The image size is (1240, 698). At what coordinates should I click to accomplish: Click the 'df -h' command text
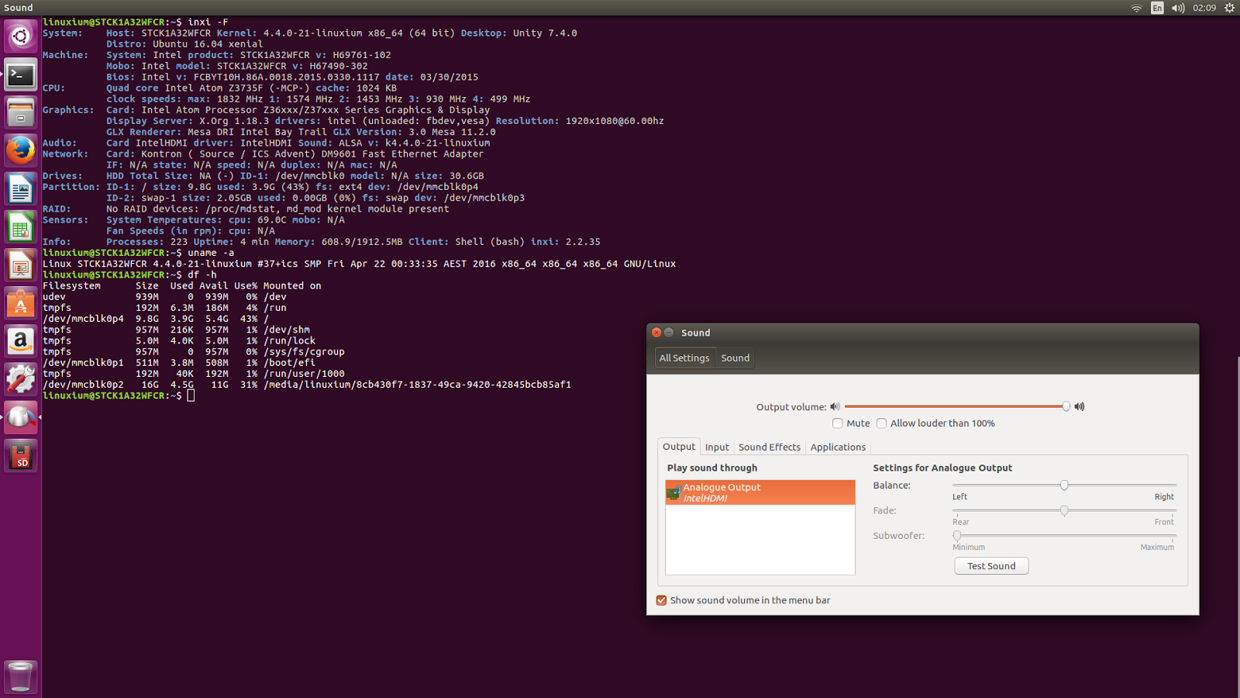[x=202, y=275]
